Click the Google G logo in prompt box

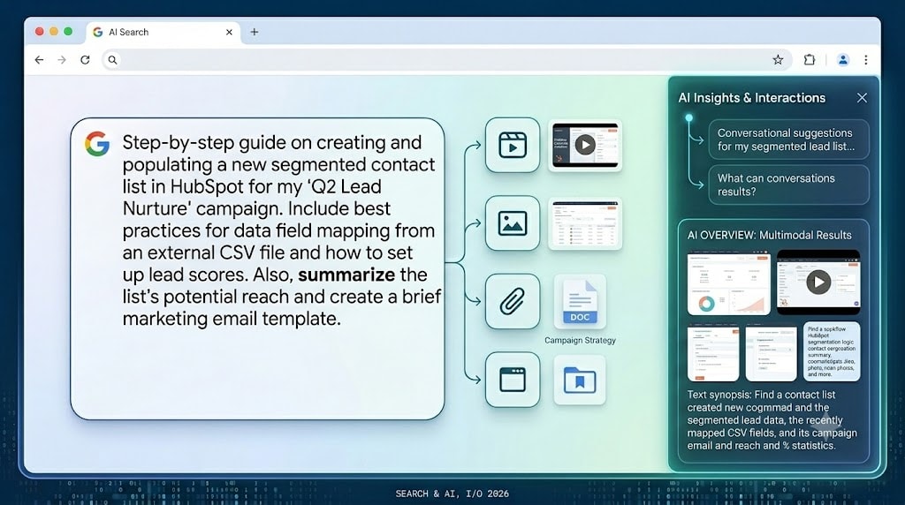click(97, 144)
